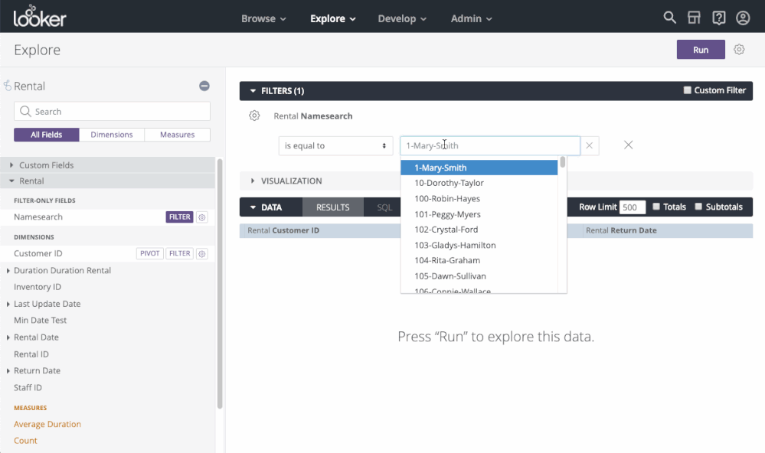Screen dimensions: 765x453
Task: Open the Develop menu
Action: [x=402, y=18]
